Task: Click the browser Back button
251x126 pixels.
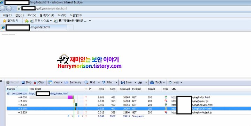Action: 2,8
